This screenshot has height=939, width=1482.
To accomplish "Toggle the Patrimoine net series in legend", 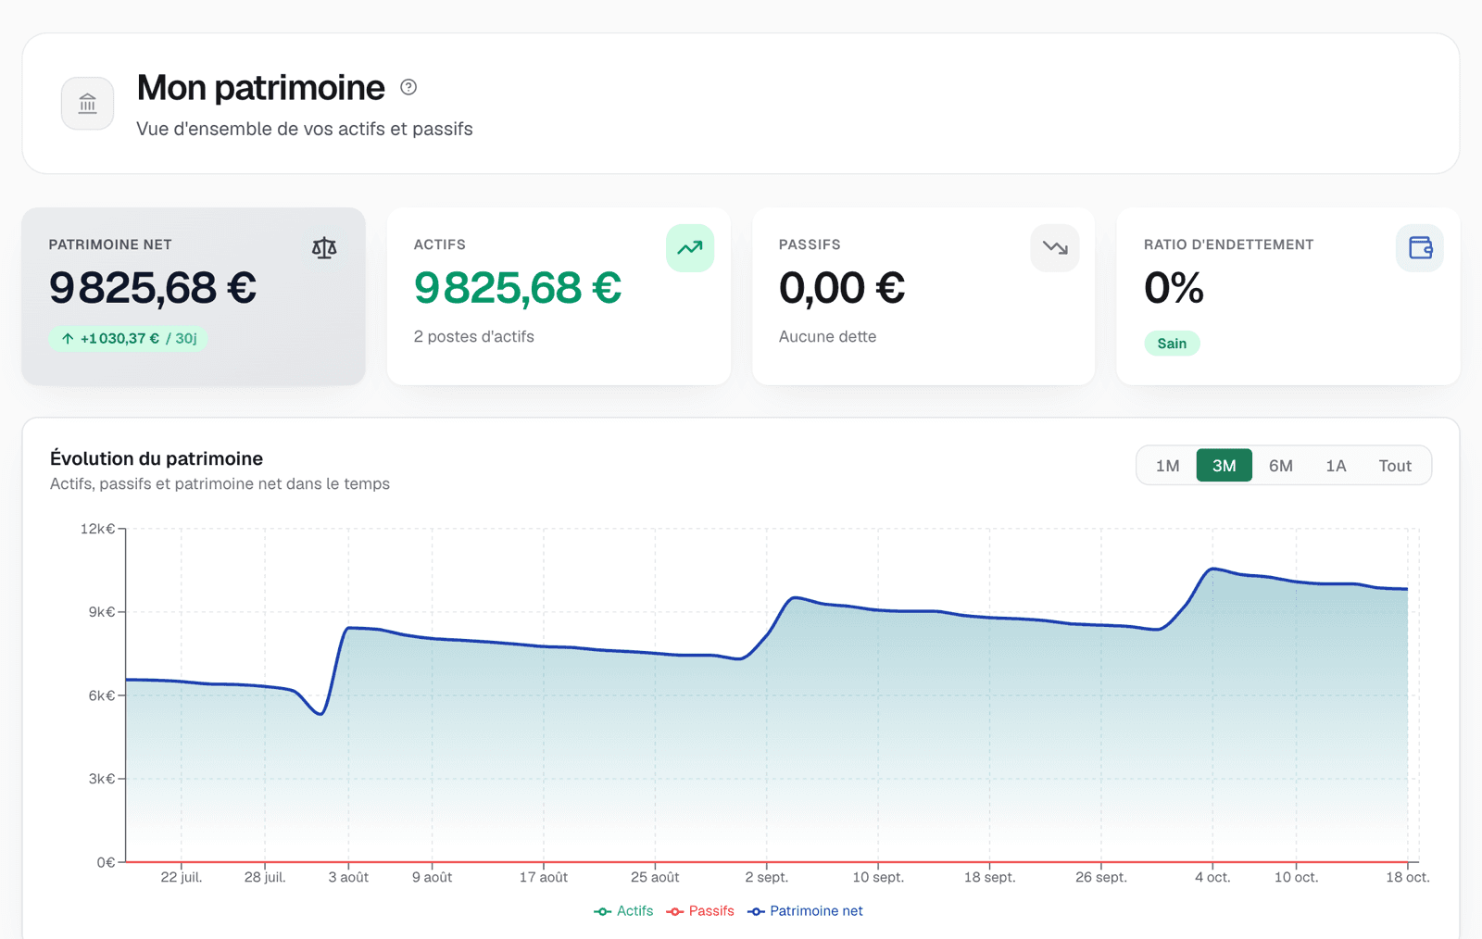I will click(x=805, y=911).
